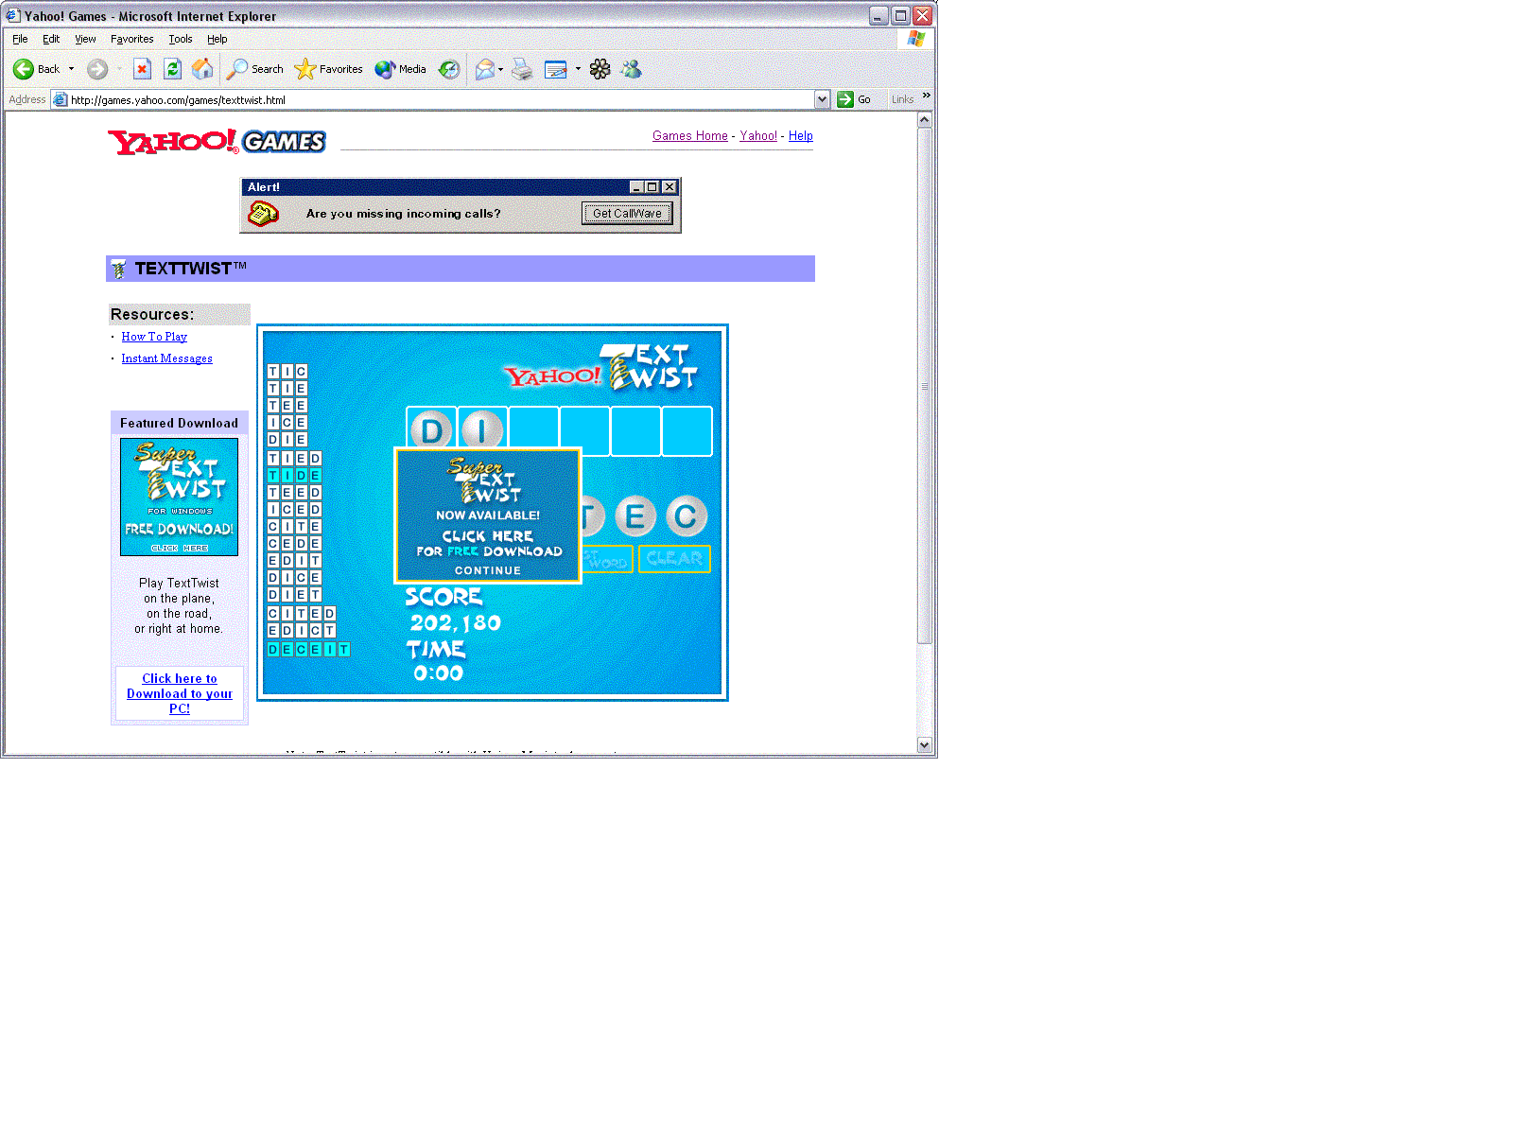Viewport: 1513px width, 1135px height.
Task: Click the TextTwist icon beside title
Action: [x=118, y=270]
